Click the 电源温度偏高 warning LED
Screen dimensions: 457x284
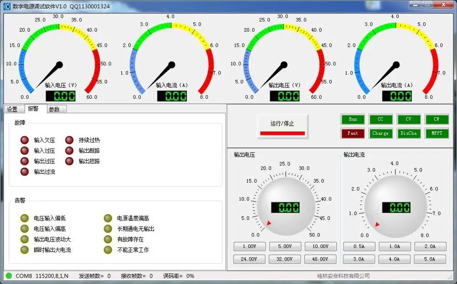click(x=108, y=218)
